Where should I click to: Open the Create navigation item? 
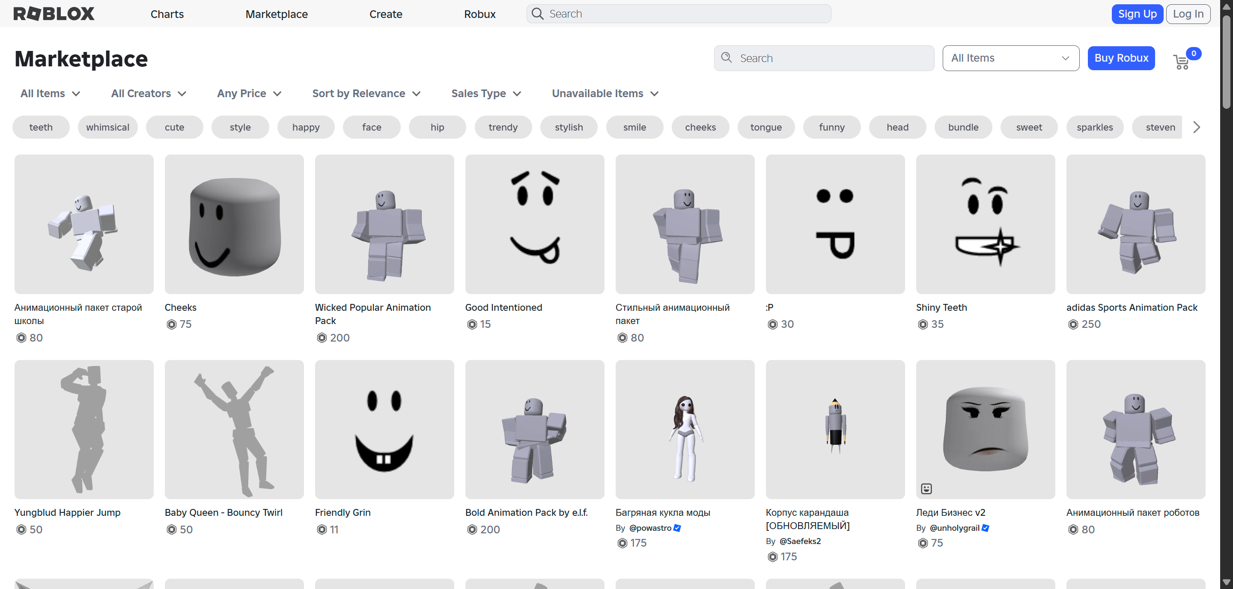(x=386, y=15)
